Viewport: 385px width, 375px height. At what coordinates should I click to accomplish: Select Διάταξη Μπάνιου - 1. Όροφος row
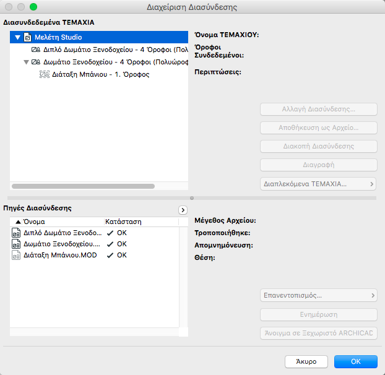[99, 74]
